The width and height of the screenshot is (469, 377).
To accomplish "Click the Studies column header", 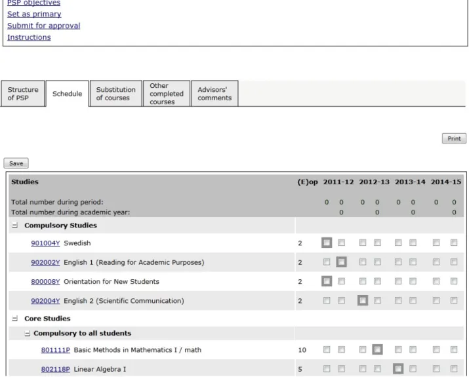I will (x=25, y=182).
